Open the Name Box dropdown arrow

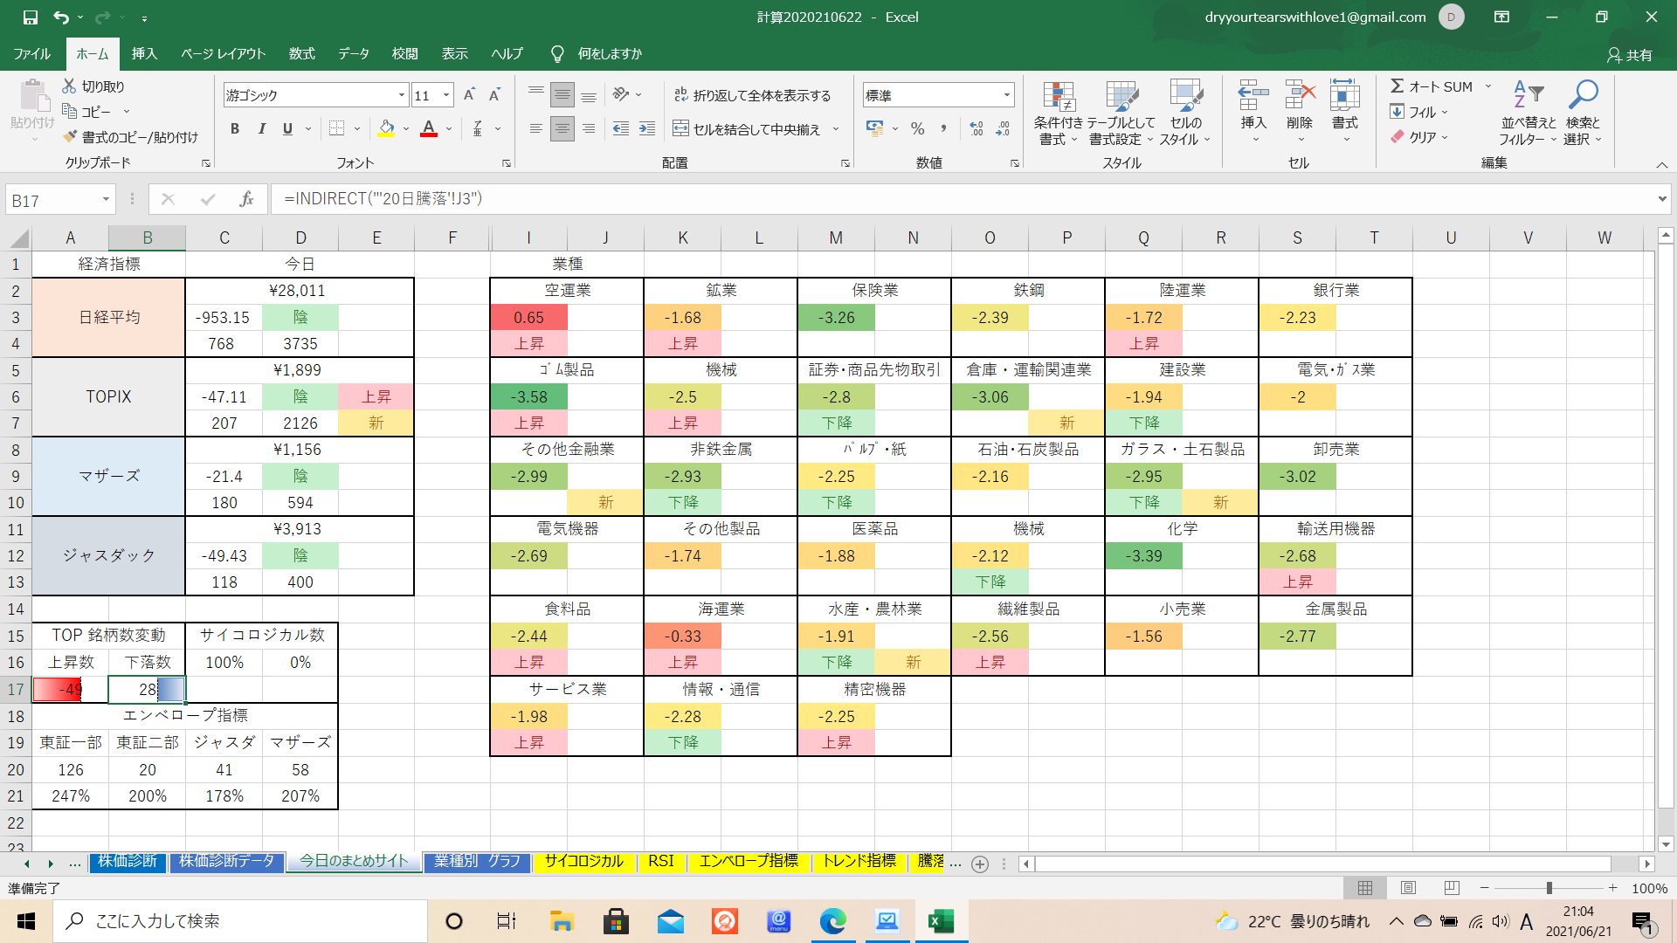106,200
